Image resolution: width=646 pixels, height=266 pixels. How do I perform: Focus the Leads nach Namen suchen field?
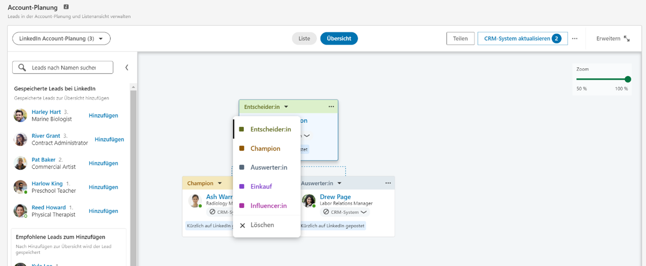63,68
